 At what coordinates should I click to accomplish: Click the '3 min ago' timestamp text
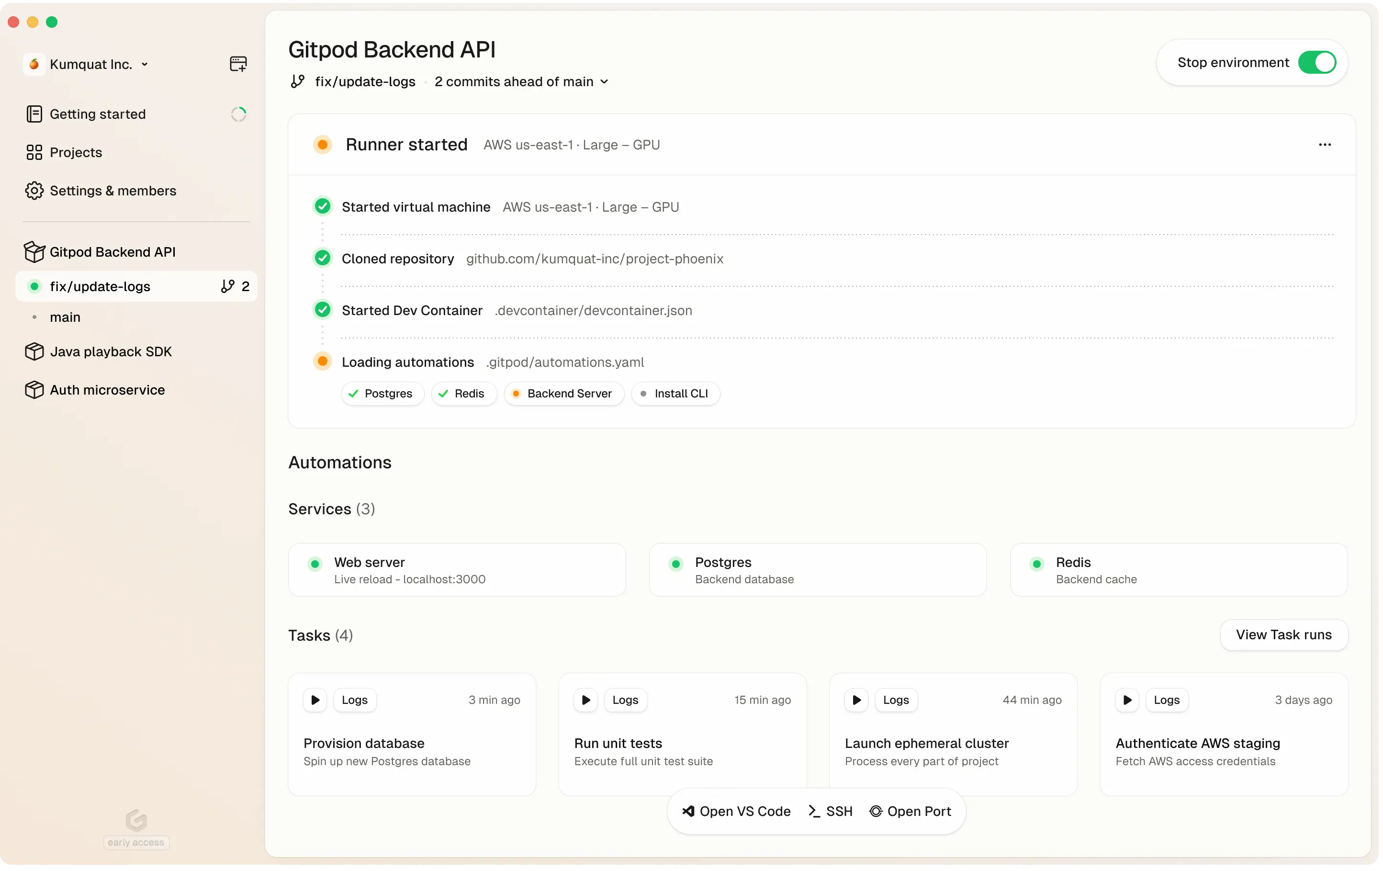coord(494,701)
